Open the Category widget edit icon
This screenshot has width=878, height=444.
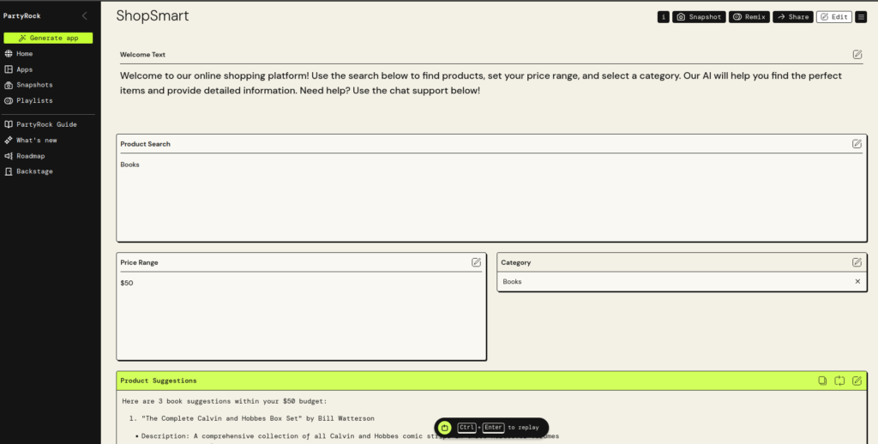857,262
